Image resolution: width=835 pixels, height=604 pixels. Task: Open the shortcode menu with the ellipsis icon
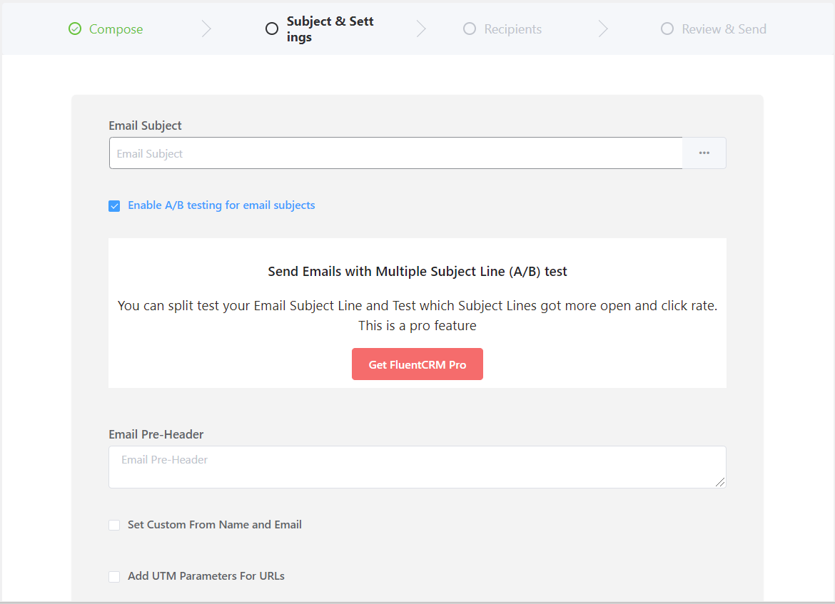tap(704, 153)
